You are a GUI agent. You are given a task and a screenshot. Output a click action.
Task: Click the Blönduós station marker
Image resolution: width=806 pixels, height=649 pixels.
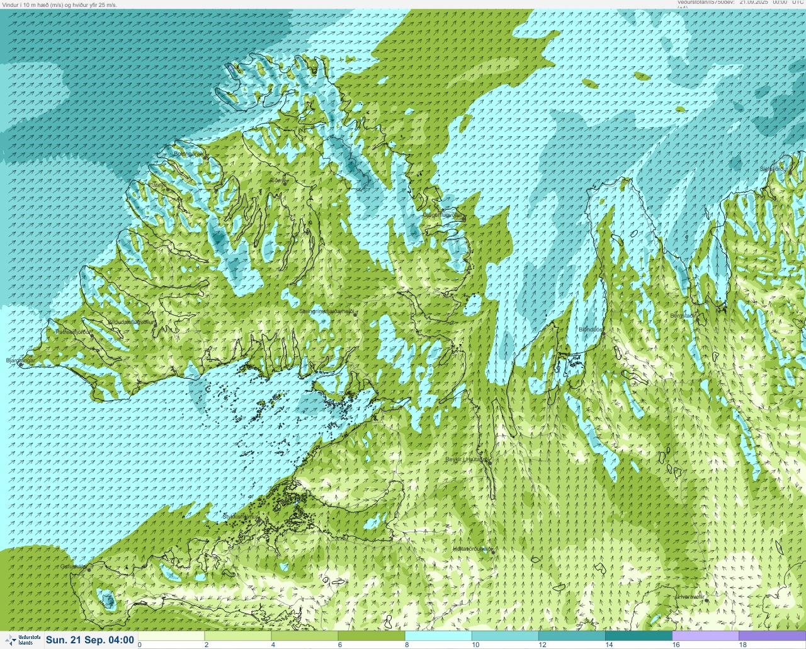click(603, 333)
